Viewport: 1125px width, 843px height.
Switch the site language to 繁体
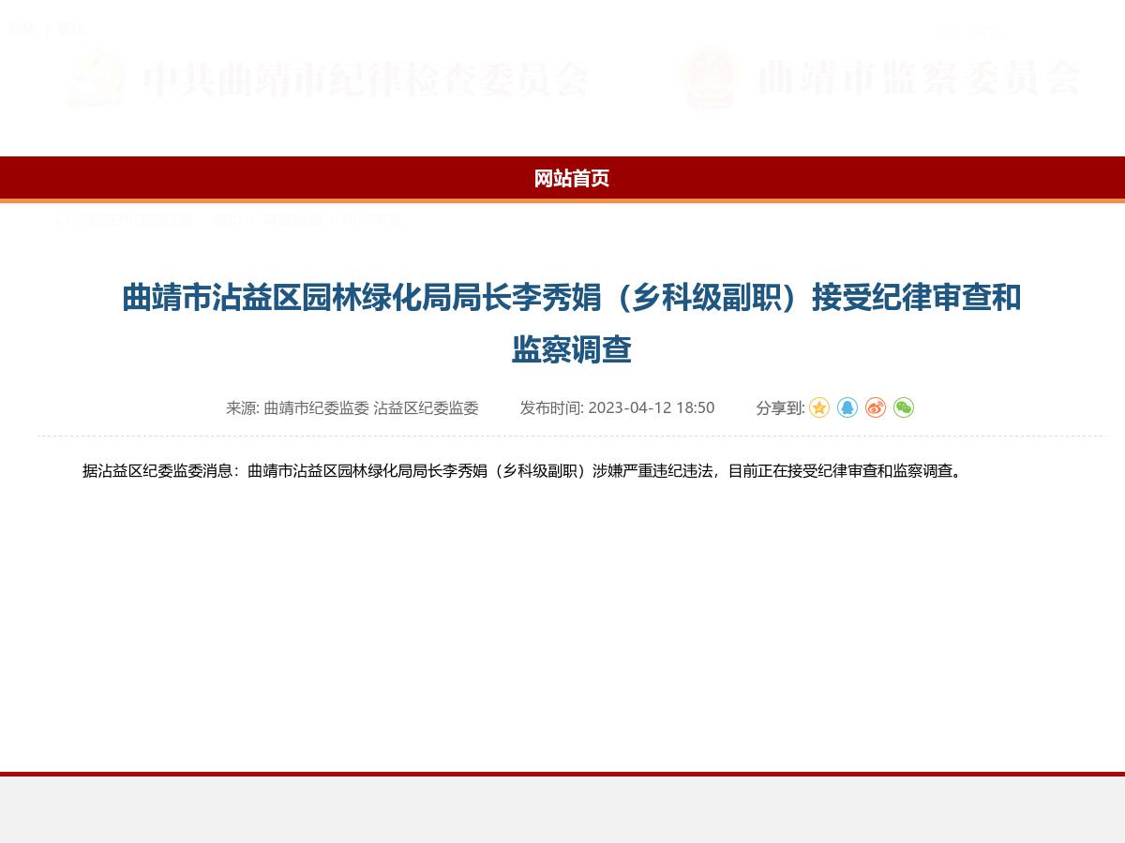coord(73,28)
